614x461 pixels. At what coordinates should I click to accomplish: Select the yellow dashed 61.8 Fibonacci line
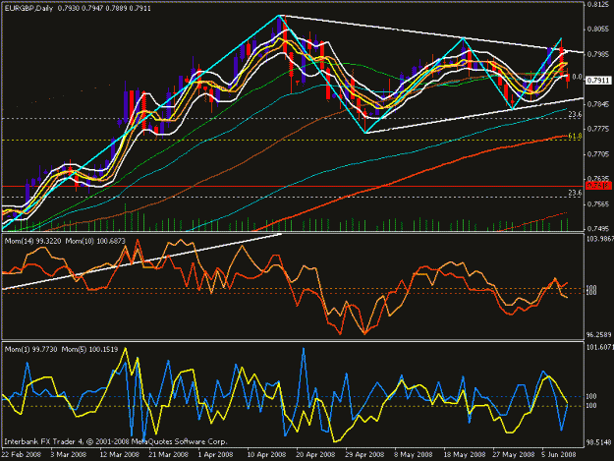(x=284, y=140)
